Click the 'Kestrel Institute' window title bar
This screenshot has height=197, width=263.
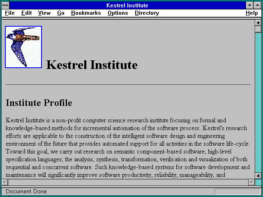coord(127,5)
